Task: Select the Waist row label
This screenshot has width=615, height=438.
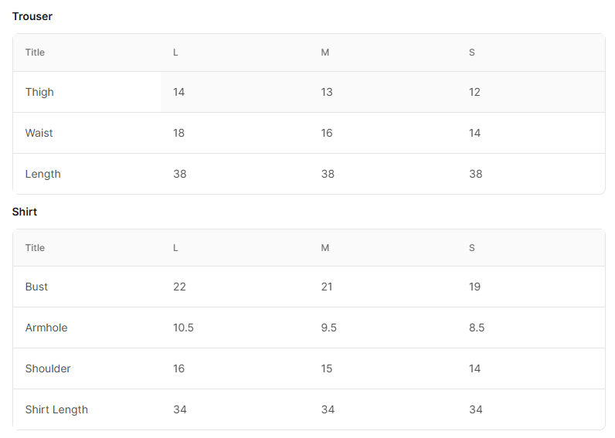Action: pyautogui.click(x=39, y=133)
